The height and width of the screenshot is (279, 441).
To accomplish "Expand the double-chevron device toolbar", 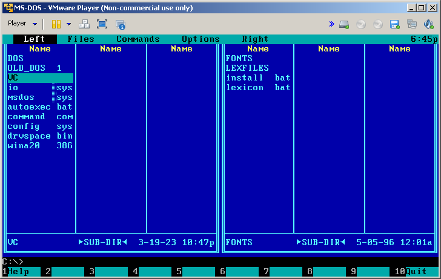I will [x=331, y=24].
